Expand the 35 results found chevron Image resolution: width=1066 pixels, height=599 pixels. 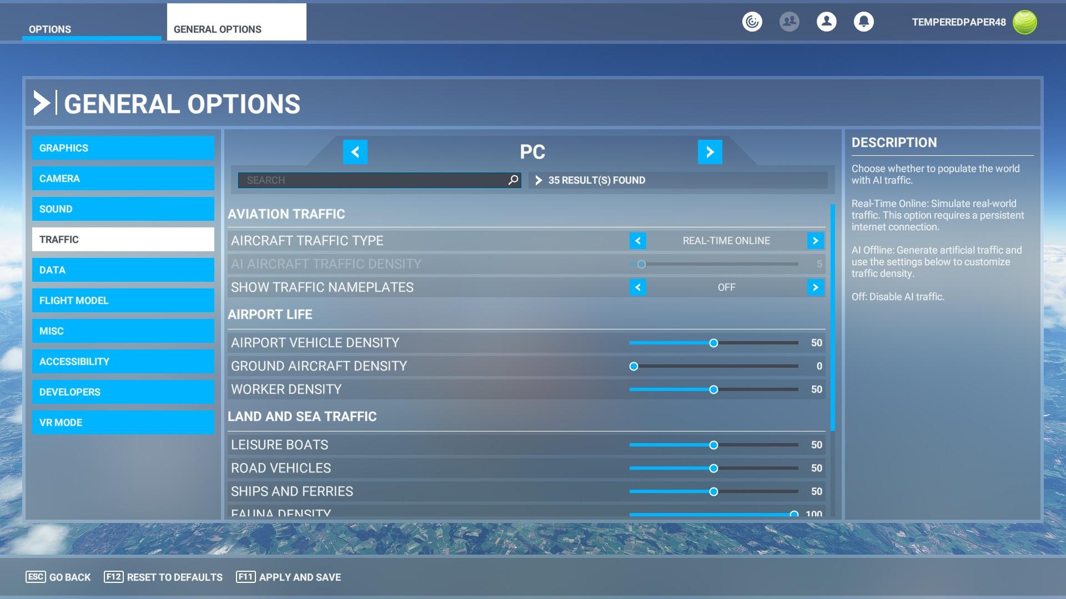(538, 180)
